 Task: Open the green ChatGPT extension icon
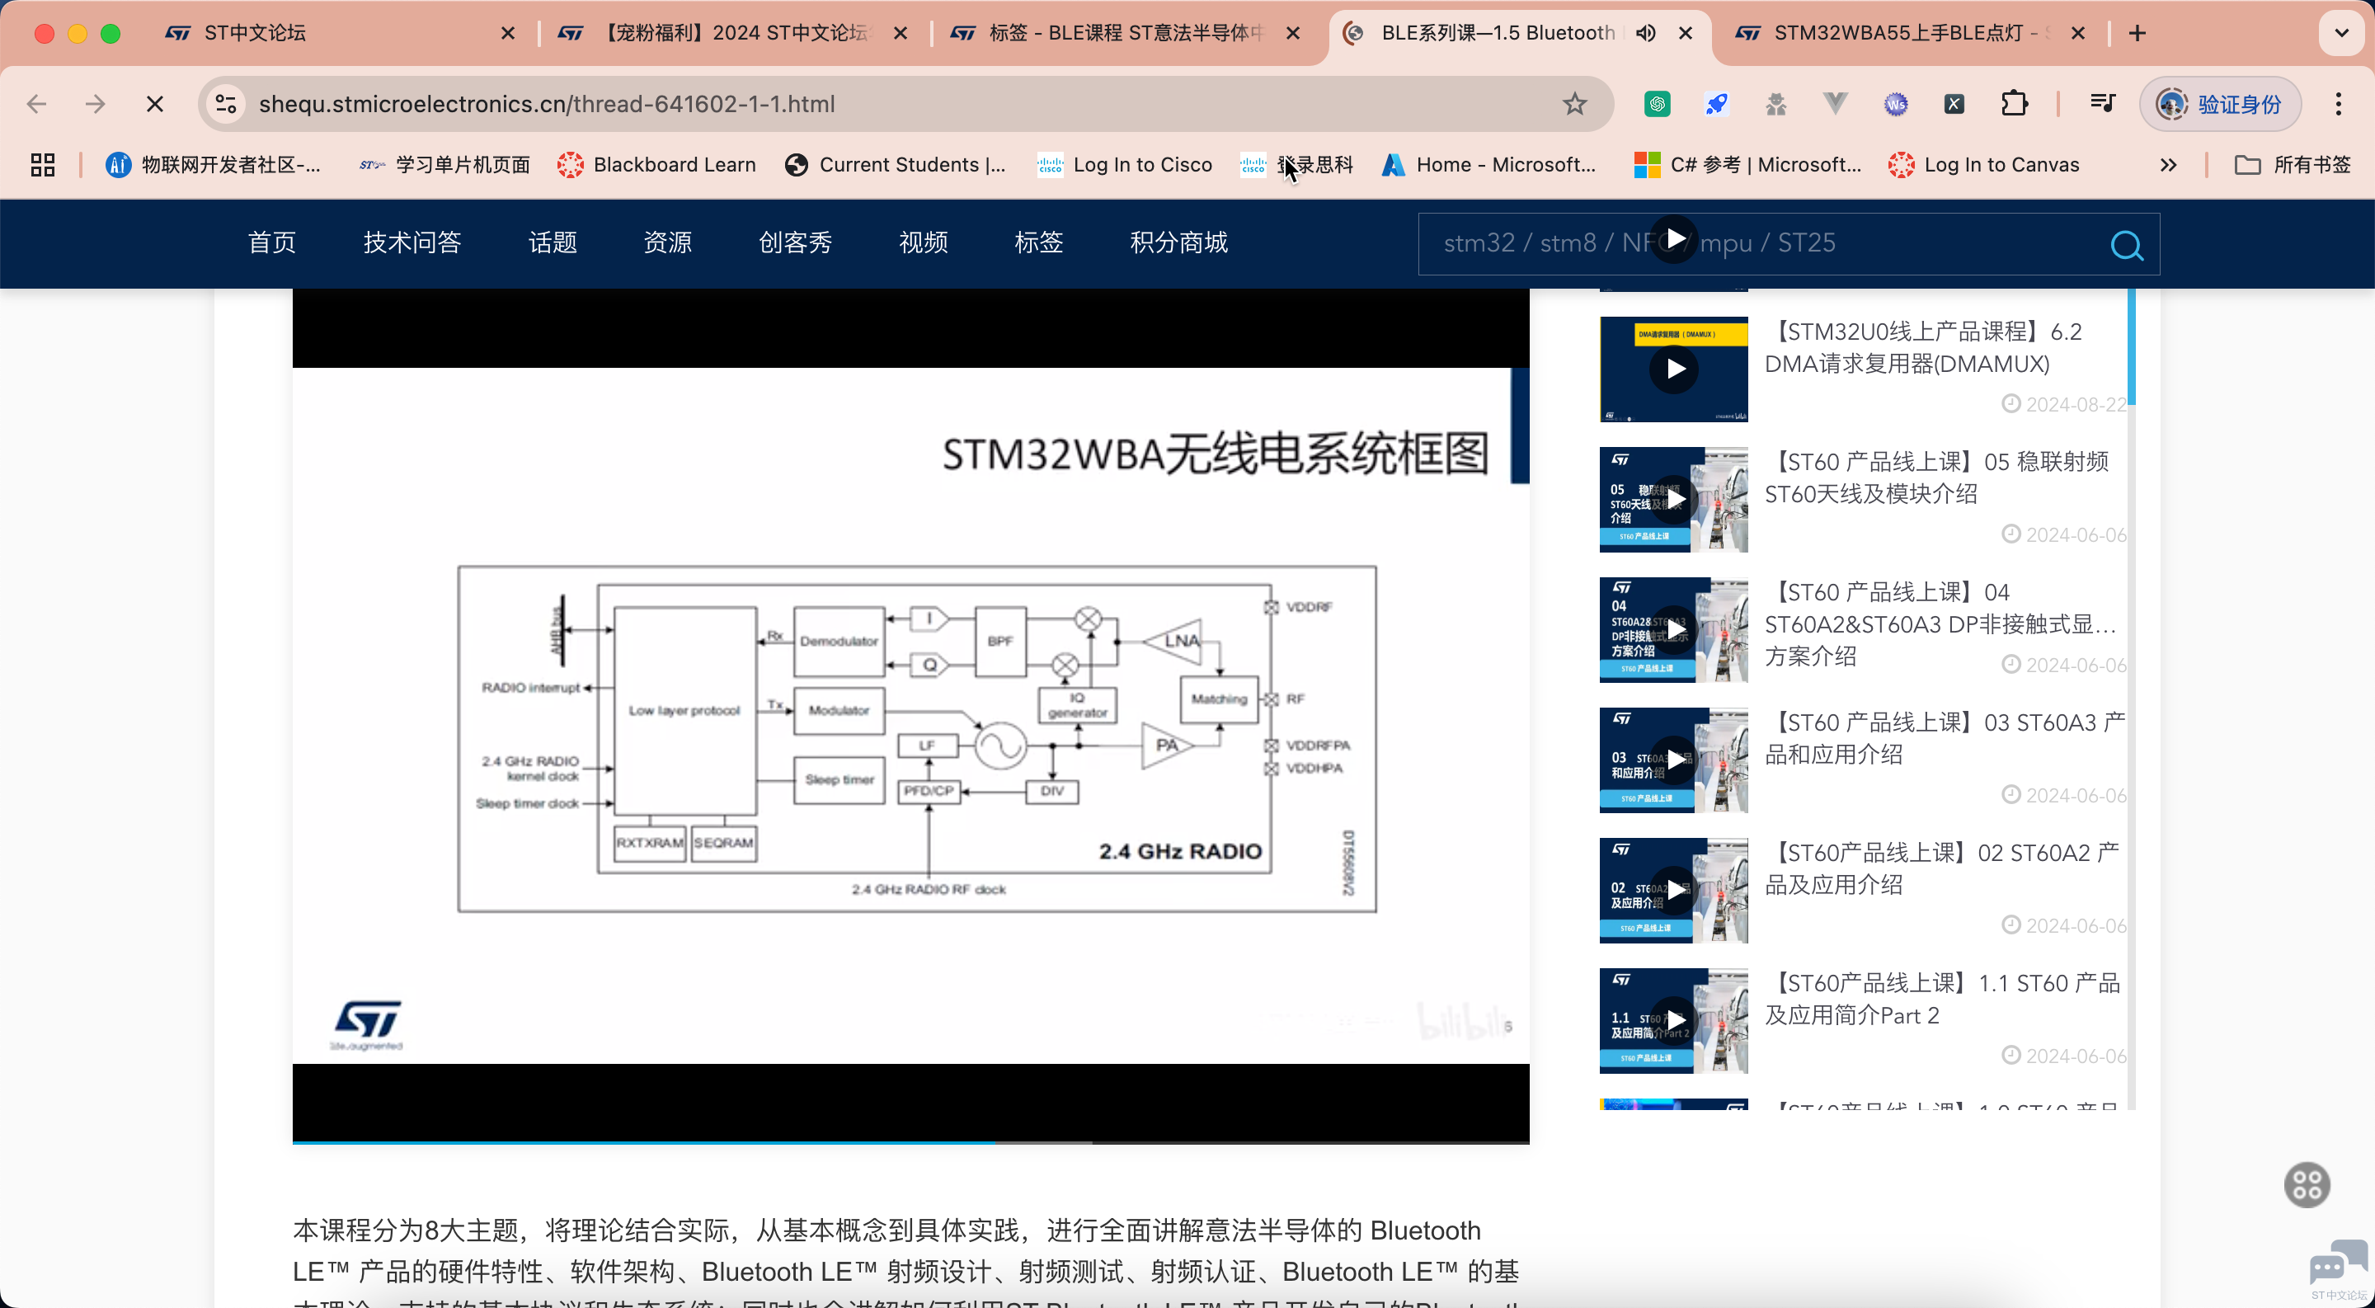(1657, 104)
